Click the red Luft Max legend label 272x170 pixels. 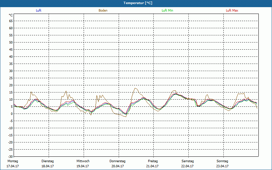(232, 11)
